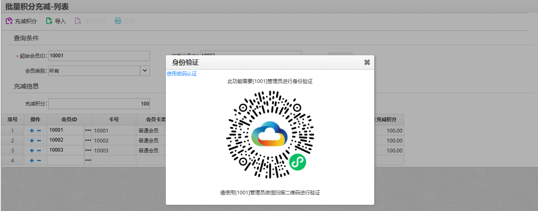The height and width of the screenshot is (211, 538).
Task: Focus the 起始会员ID input field
Action: pyautogui.click(x=99, y=56)
